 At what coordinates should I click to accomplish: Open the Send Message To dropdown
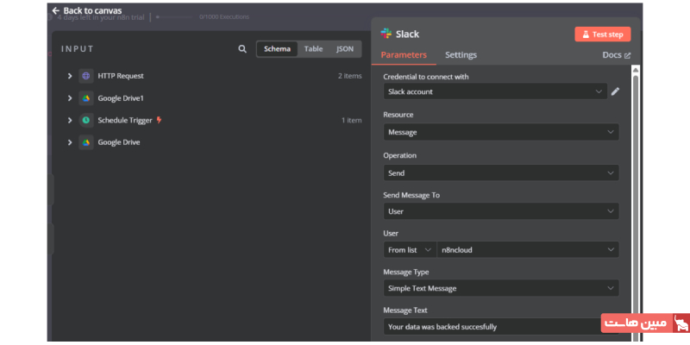tap(500, 211)
